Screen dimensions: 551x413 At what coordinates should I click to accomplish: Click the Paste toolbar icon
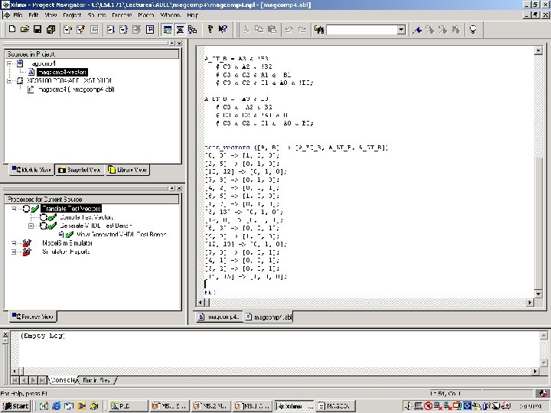click(272, 30)
